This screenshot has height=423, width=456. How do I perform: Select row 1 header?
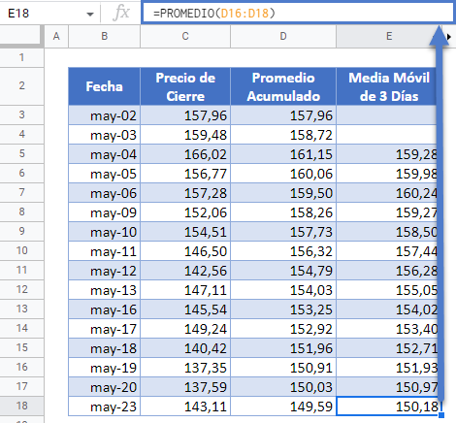[x=21, y=57]
